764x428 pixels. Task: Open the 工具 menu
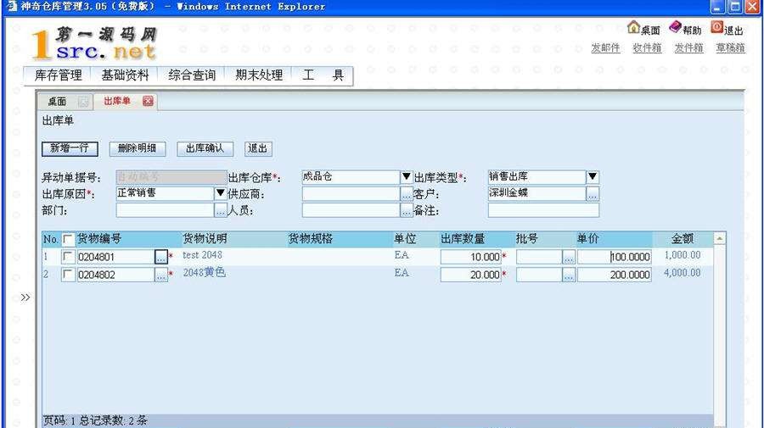(323, 75)
